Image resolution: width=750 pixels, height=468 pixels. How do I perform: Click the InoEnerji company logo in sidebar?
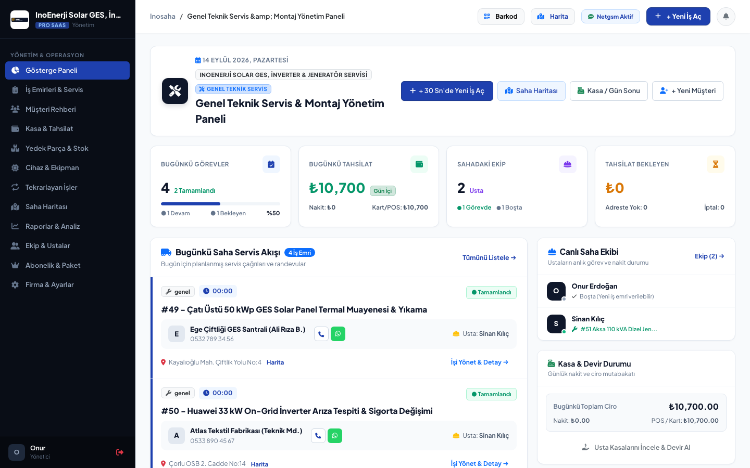[20, 20]
